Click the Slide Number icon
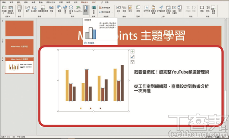Image resolution: width=229 pixels, height=139 pixels. coord(174,8)
